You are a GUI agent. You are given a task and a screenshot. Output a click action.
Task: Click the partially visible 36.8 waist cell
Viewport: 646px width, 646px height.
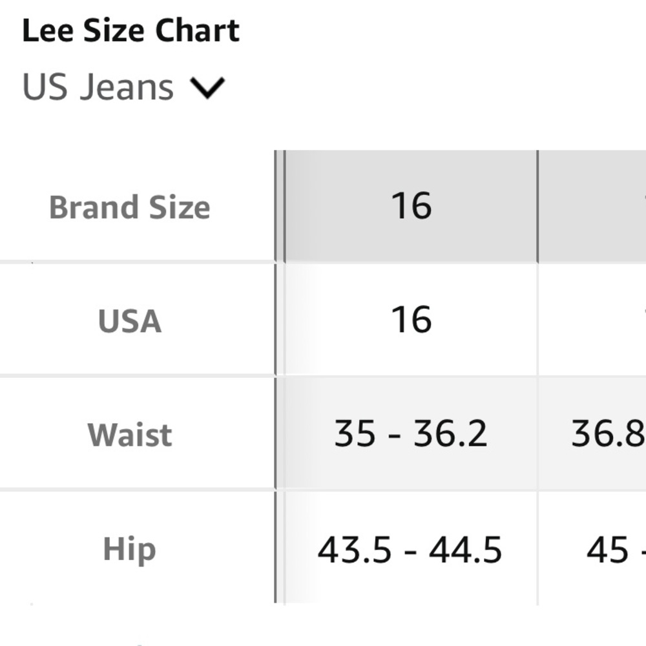(x=607, y=433)
